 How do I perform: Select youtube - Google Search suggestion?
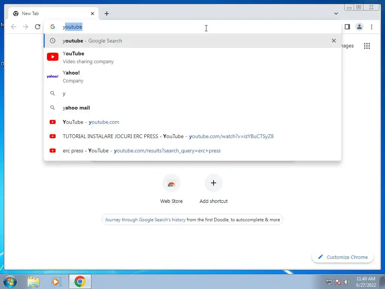coord(192,41)
